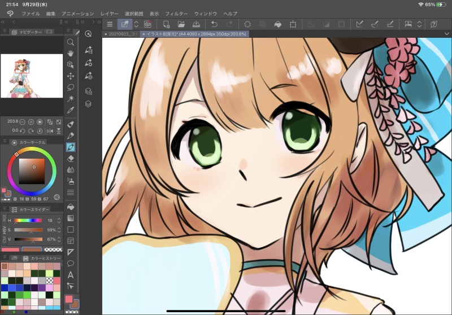This screenshot has height=315, width=452.
Task: Open the Layer property palette icon
Action: pos(89,91)
